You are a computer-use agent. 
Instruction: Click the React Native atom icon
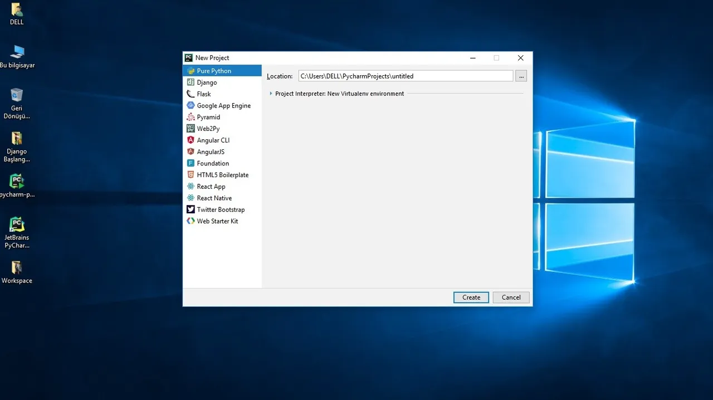coord(191,198)
